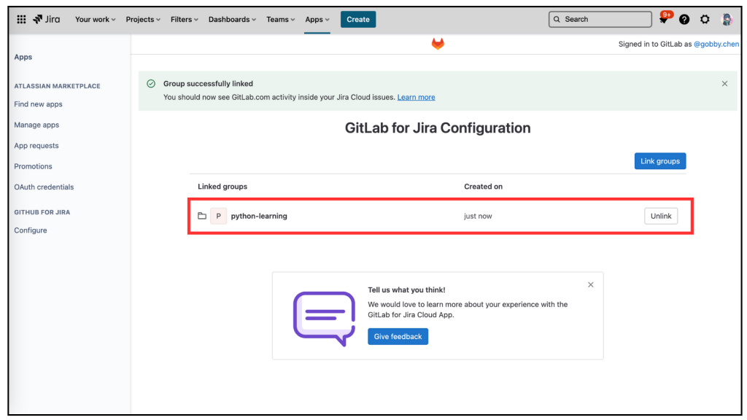747x420 pixels.
Task: Click the Create button
Action: [x=358, y=20]
